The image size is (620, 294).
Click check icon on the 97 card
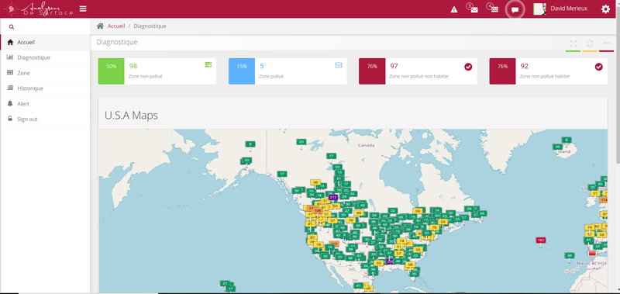[x=468, y=67]
